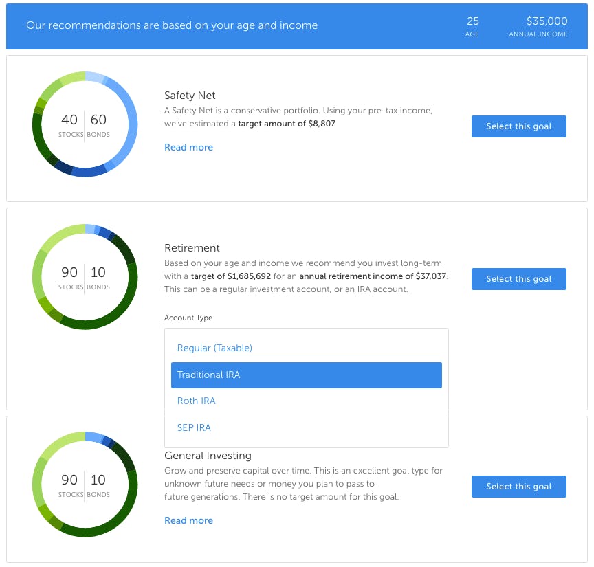This screenshot has height=567, width=594.
Task: Select the Retirement goal button
Action: (518, 279)
